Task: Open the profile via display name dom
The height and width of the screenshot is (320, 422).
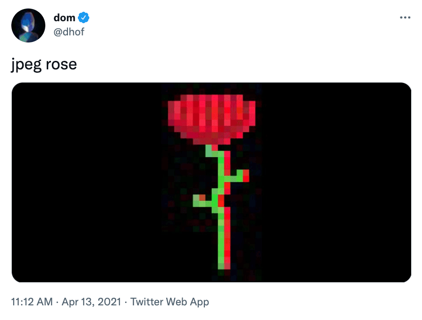Action: tap(64, 18)
